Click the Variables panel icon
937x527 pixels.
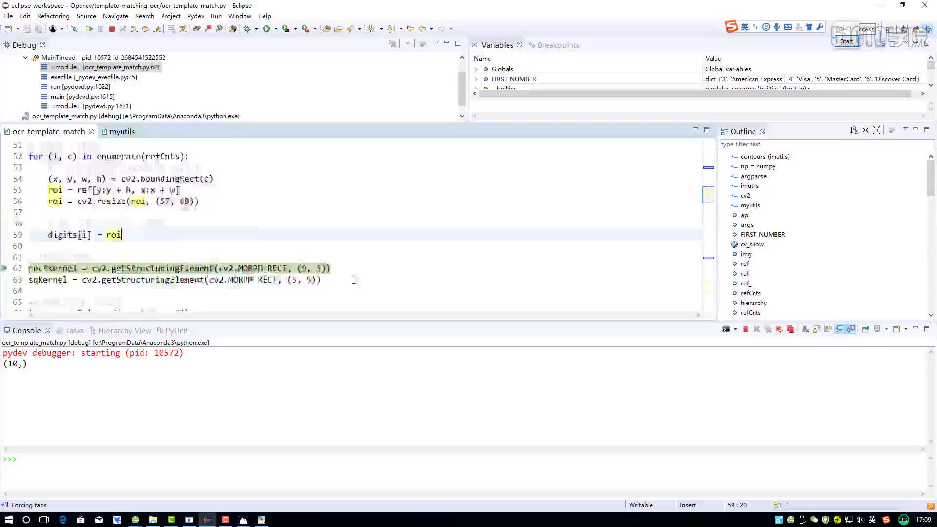click(x=476, y=44)
